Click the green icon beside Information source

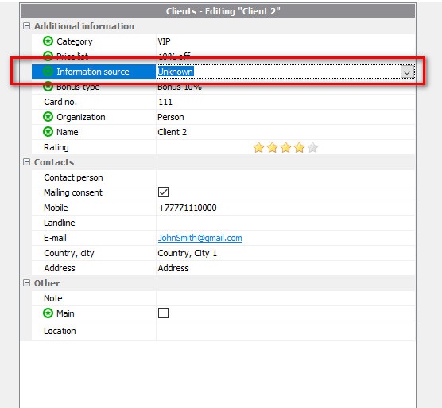click(48, 72)
